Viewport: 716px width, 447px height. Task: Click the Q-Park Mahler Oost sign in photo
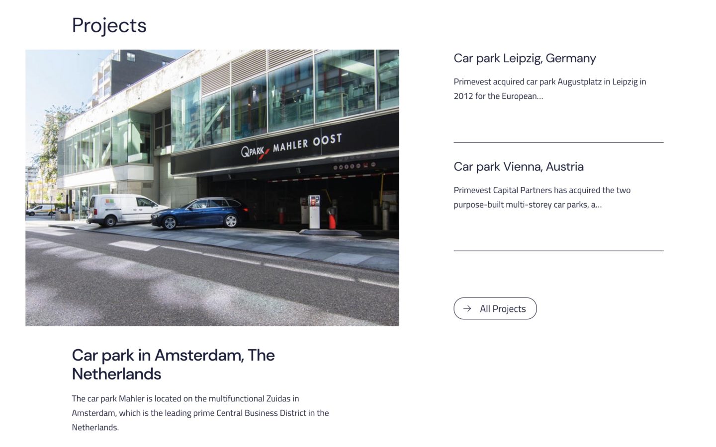point(291,145)
